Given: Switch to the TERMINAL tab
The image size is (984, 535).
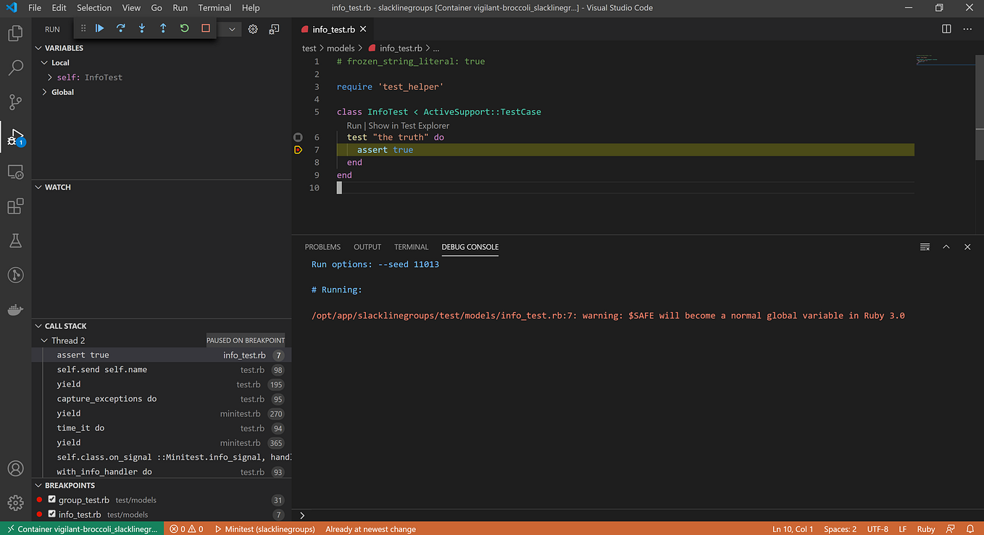Looking at the screenshot, I should pyautogui.click(x=411, y=247).
